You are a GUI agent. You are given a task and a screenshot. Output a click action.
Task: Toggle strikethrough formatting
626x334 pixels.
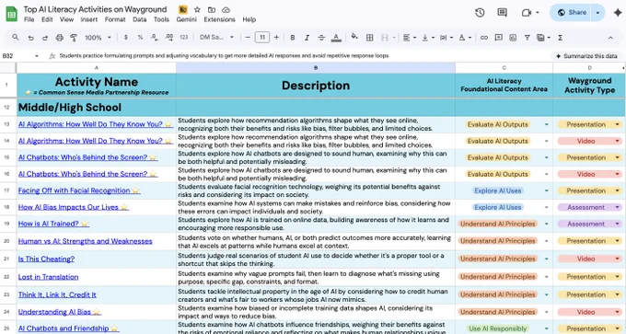321,38
